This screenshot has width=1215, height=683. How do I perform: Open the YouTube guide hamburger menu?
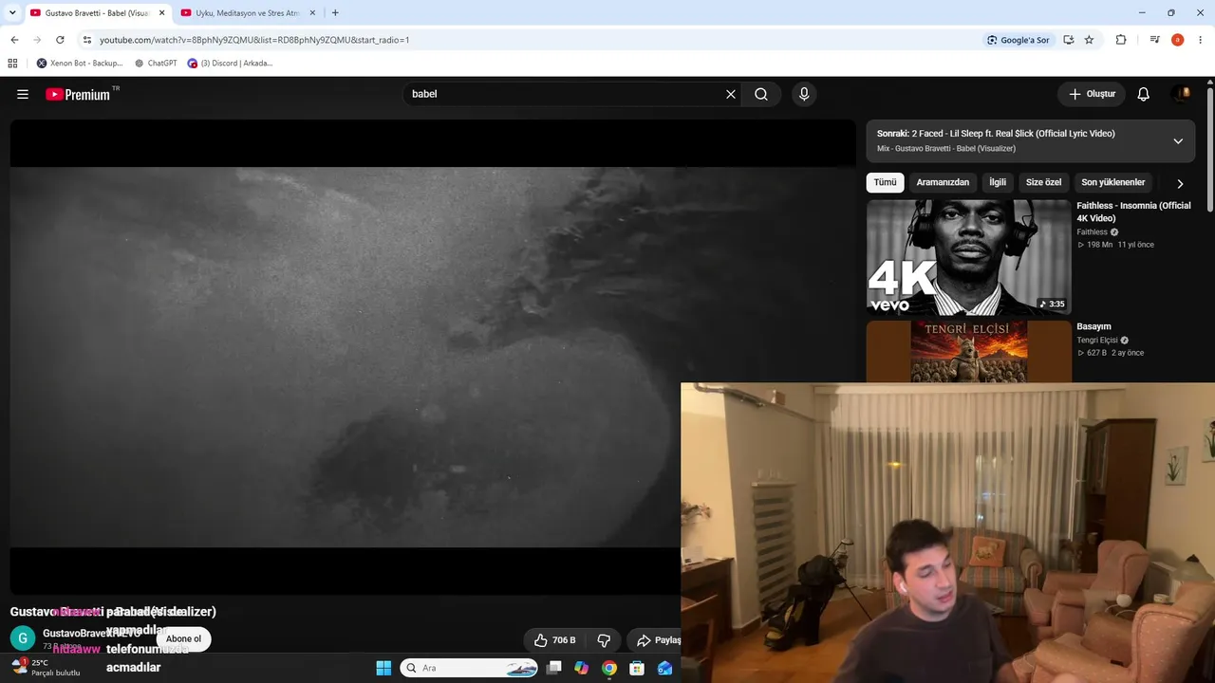click(23, 94)
